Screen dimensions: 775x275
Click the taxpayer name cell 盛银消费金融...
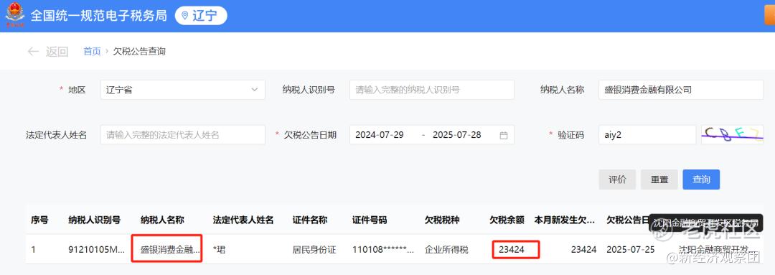(171, 250)
